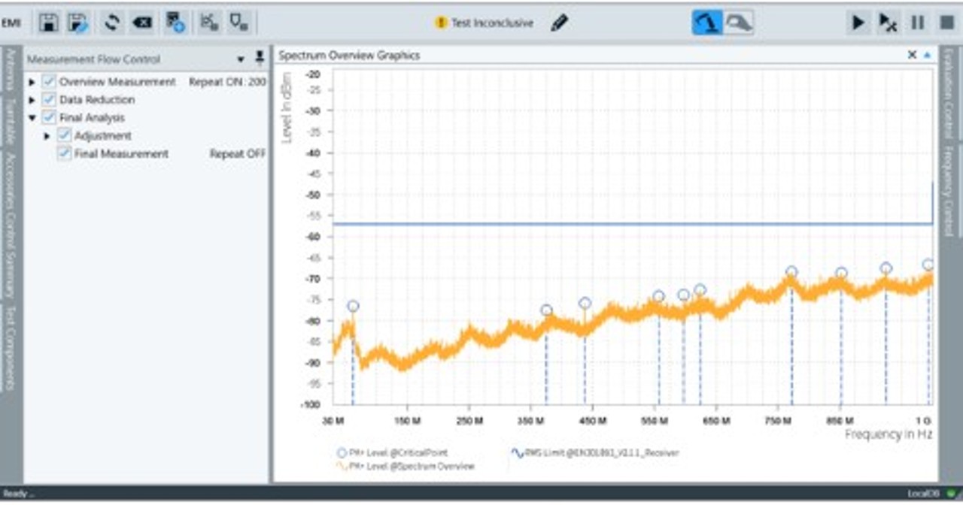Click the critical point marker near 850 MHz
Image resolution: width=963 pixels, height=505 pixels.
841,273
